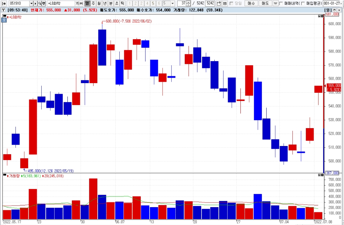Open the stock code dropdown next to 051910
This screenshot has height=225, width=344.
[x=31, y=3]
